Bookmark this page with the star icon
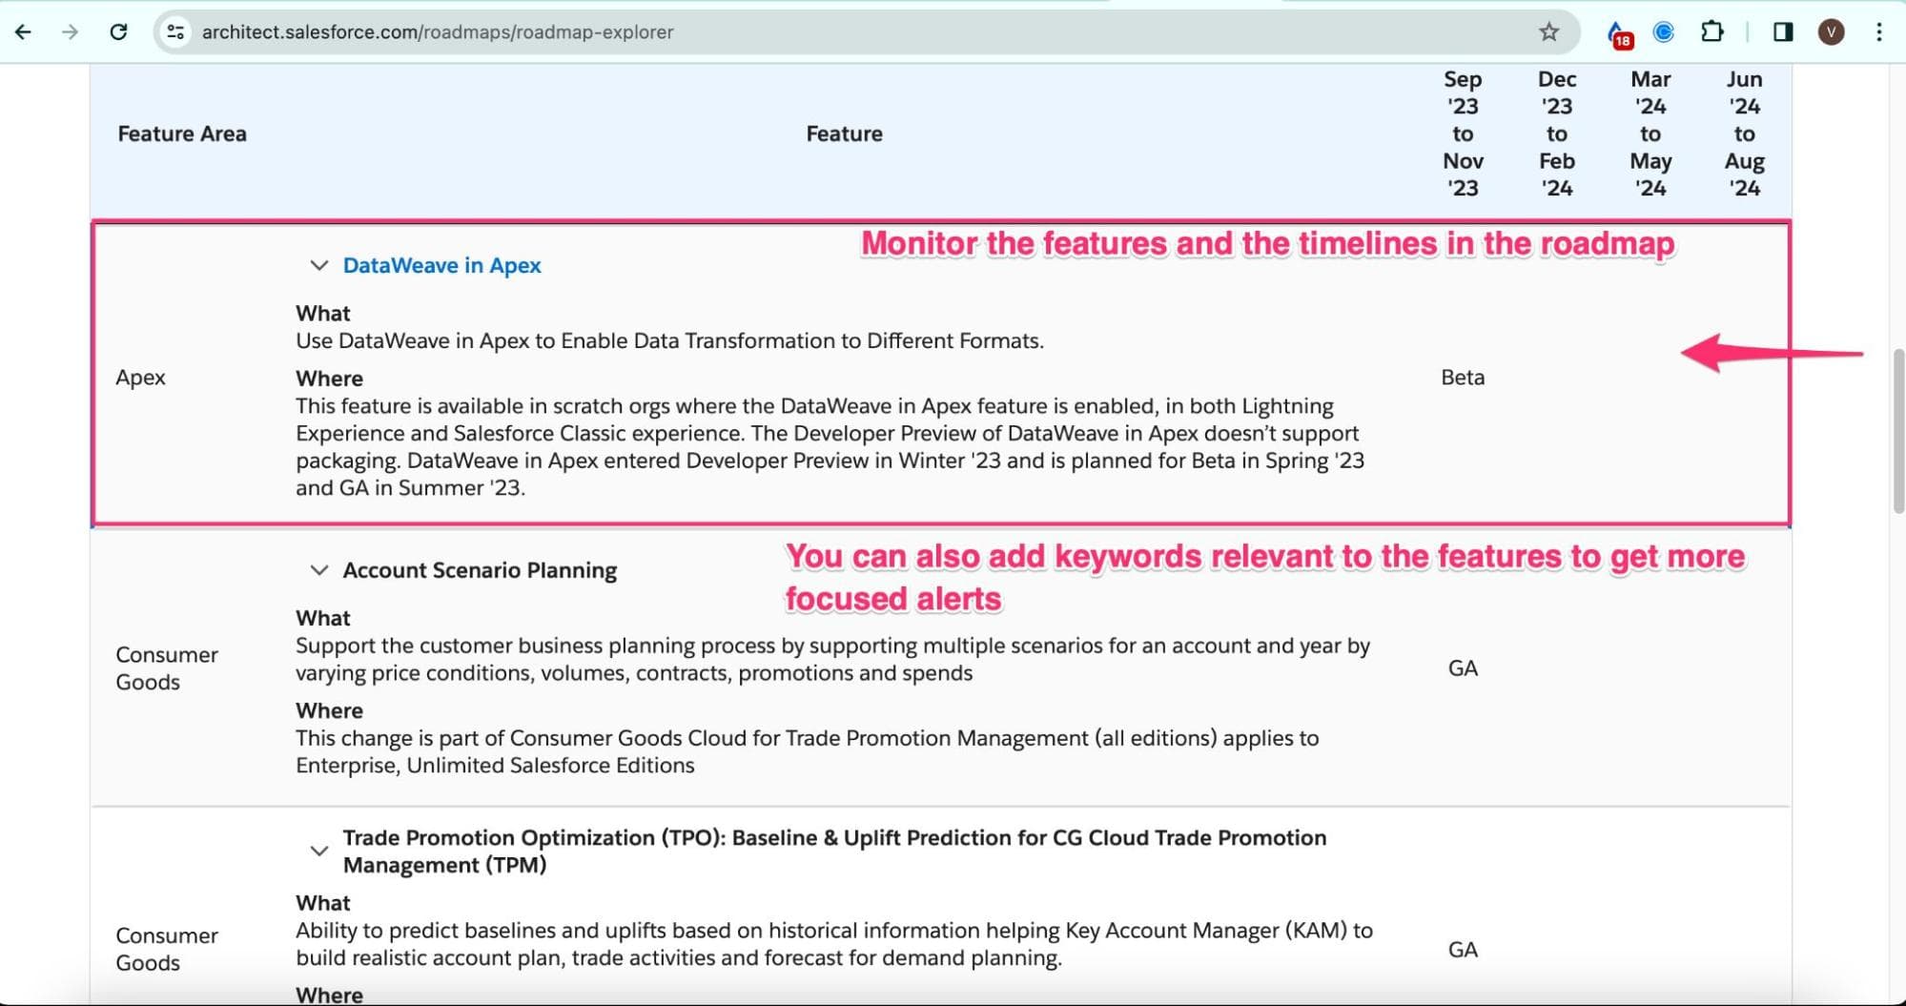This screenshot has height=1006, width=1906. [1548, 32]
